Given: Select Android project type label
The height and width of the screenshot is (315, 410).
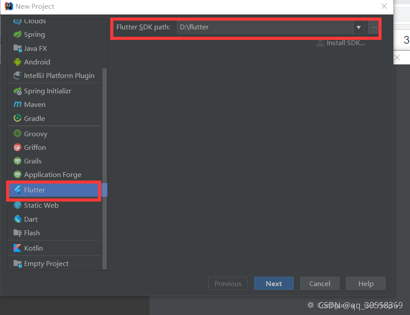Looking at the screenshot, I should click(x=37, y=62).
